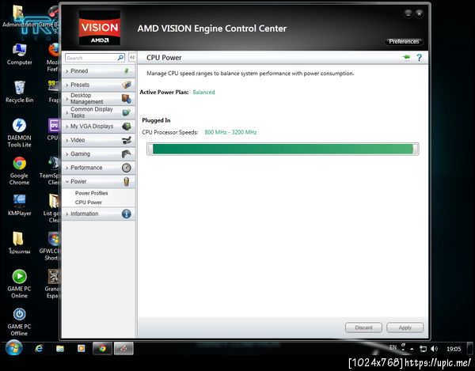Open GAME PC Offline shortcut
Image resolution: width=475 pixels, height=371 pixels.
pos(19,322)
